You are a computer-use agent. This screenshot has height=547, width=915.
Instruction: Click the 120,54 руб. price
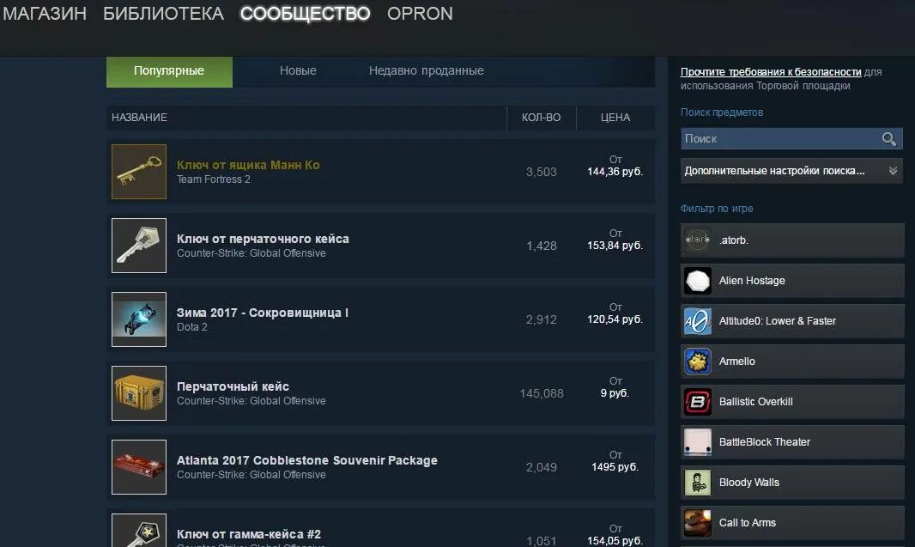[x=615, y=319]
